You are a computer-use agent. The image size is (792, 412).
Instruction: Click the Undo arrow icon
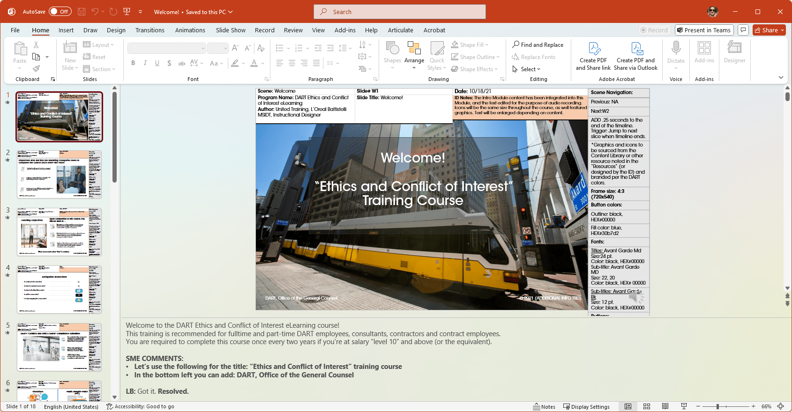click(x=95, y=12)
